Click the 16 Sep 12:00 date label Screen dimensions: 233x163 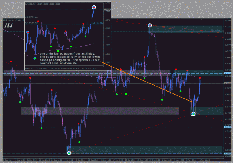(20, 160)
